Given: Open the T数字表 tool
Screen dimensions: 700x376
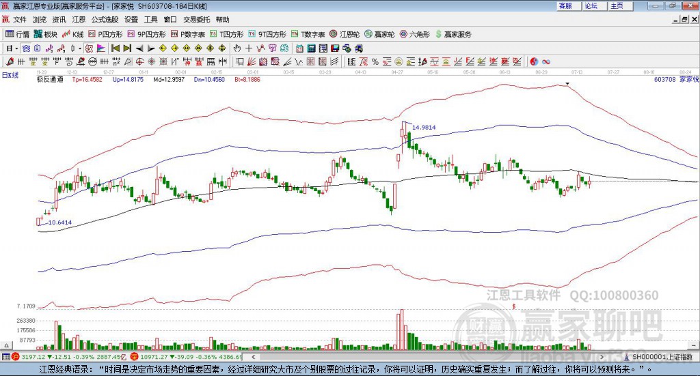Looking at the screenshot, I should pos(308,34).
